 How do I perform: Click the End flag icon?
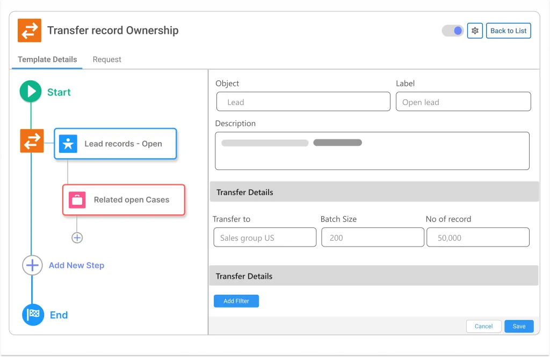(x=32, y=315)
